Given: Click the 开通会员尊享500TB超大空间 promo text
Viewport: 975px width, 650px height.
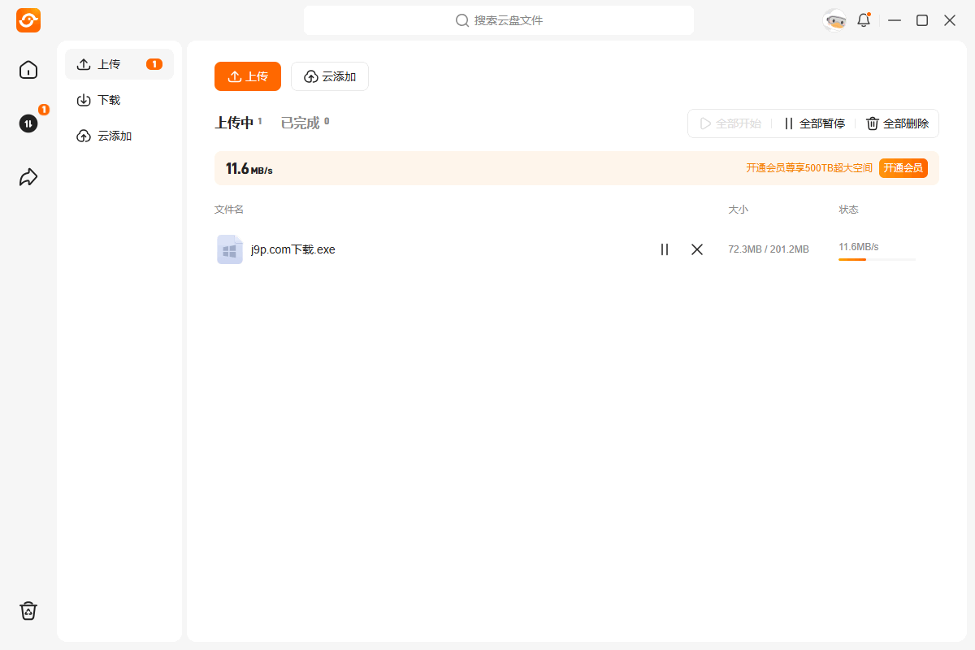Looking at the screenshot, I should [x=809, y=168].
